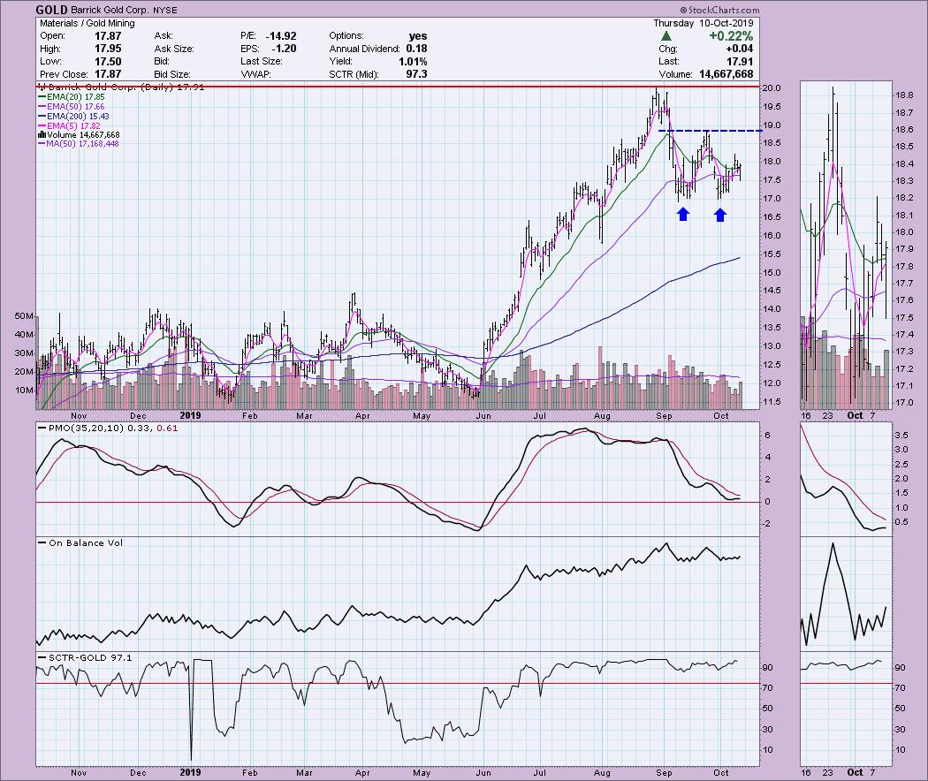Click the navy EMA(200) legend line
The height and width of the screenshot is (781, 928).
tap(42, 117)
